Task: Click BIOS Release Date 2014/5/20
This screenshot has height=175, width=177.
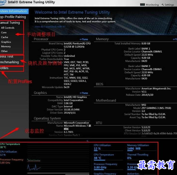Action: pyautogui.click(x=147, y=95)
